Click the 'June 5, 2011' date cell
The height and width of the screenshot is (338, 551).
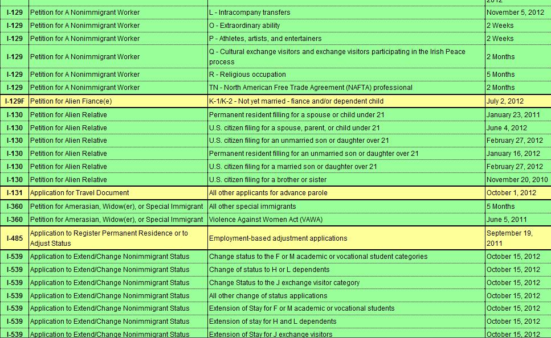(518, 220)
